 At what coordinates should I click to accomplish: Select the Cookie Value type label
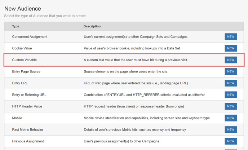click(x=22, y=48)
